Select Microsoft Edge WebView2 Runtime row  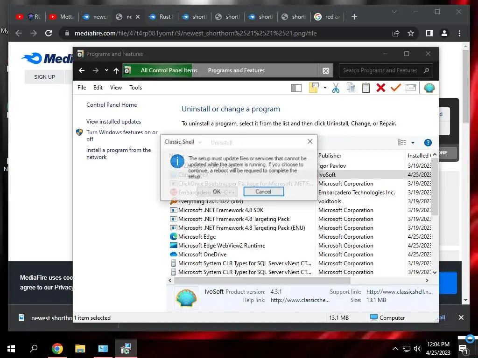(x=222, y=245)
